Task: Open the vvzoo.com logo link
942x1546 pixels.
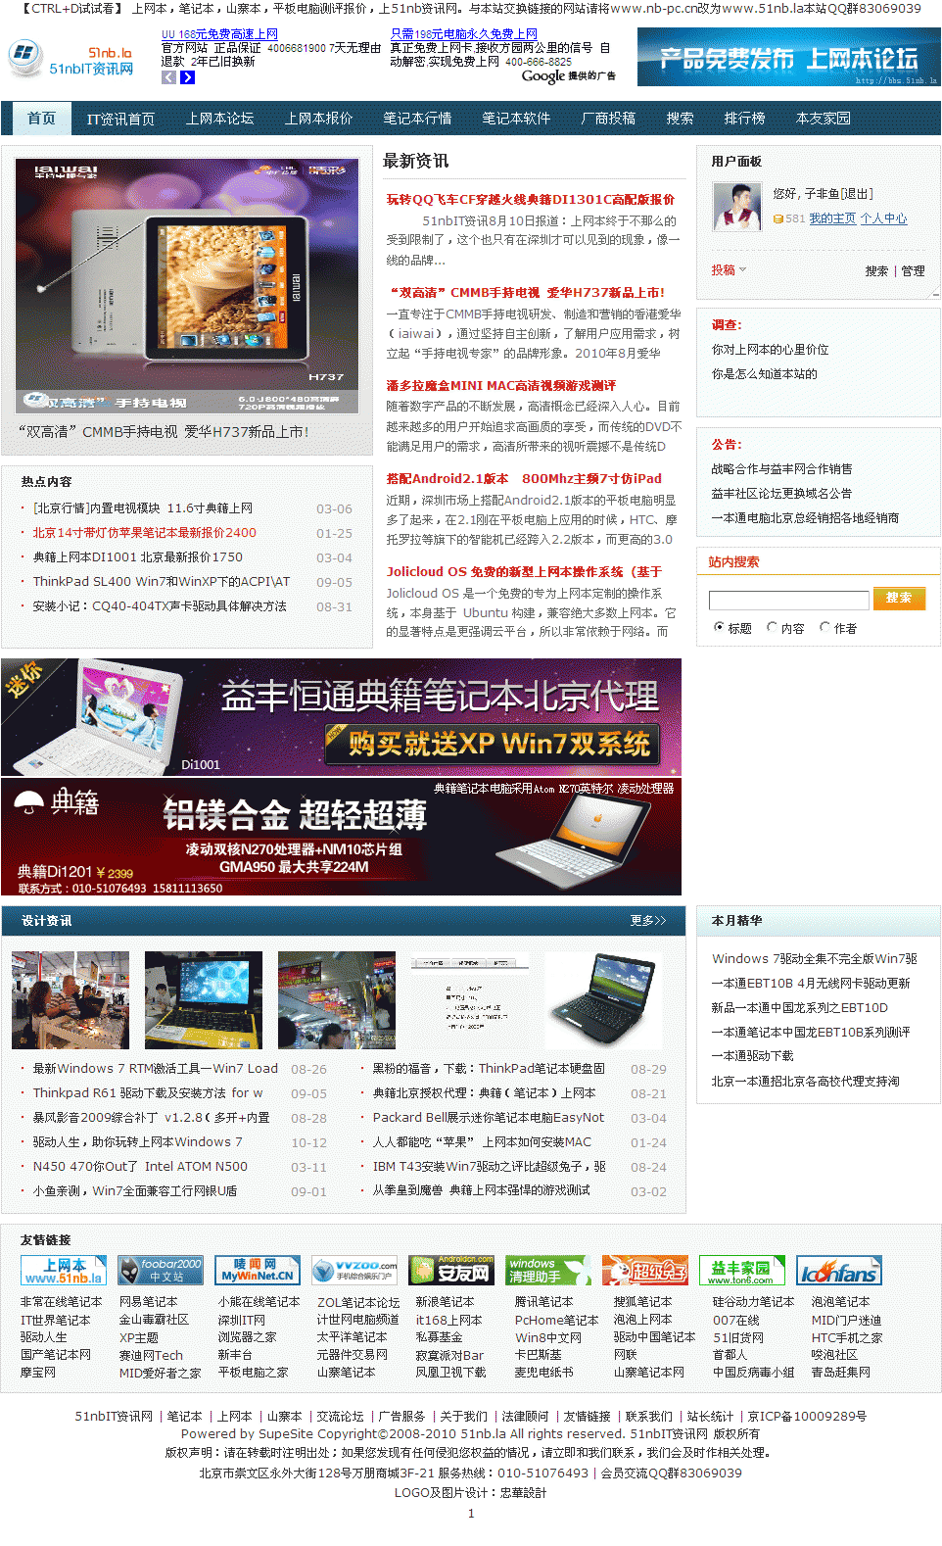Action: 354,1271
